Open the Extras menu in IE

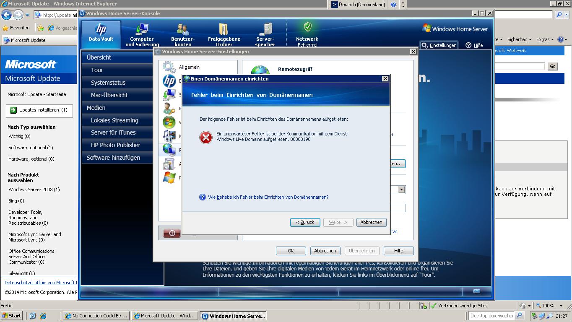(x=545, y=39)
